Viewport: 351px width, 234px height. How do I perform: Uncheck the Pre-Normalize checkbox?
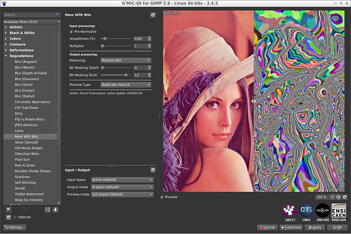[71, 32]
